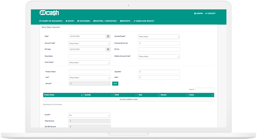Open the Chart of Accounts menu
The image size is (257, 139).
click(51, 21)
